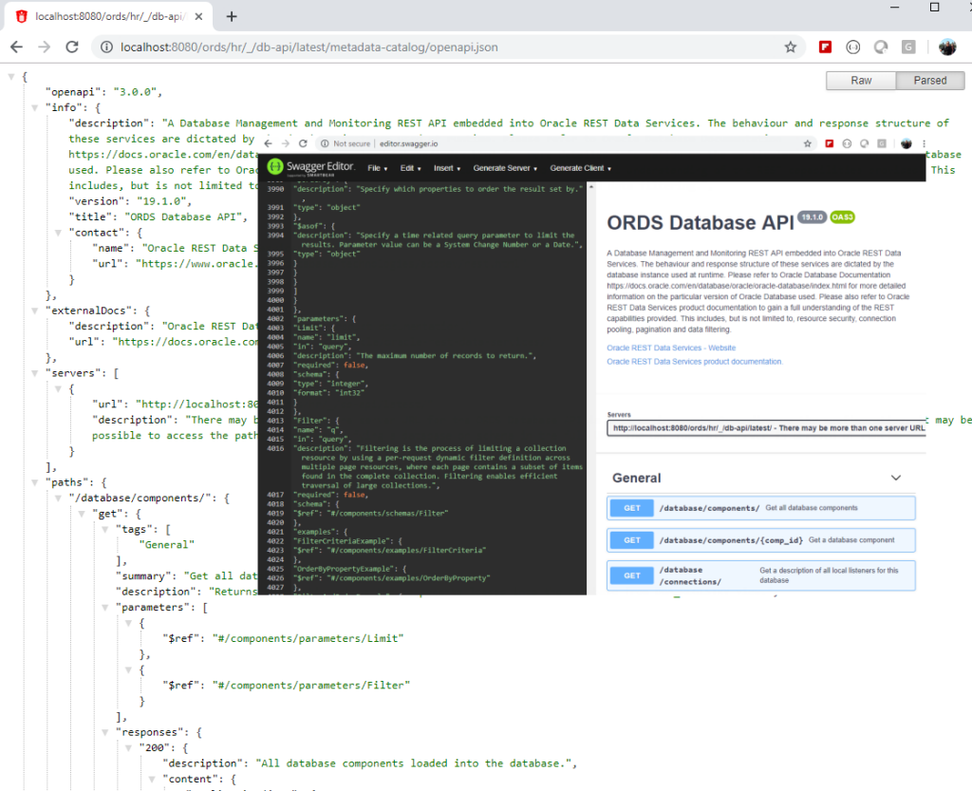Collapse the "tags" array node
Screen dimensions: 972x791
pyautogui.click(x=104, y=530)
